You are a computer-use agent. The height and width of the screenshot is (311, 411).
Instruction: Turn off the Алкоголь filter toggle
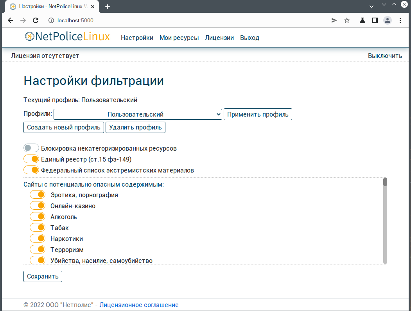coord(37,216)
